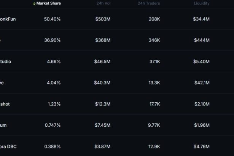Click the 36.90% market share value
234x156 pixels.
click(x=52, y=40)
